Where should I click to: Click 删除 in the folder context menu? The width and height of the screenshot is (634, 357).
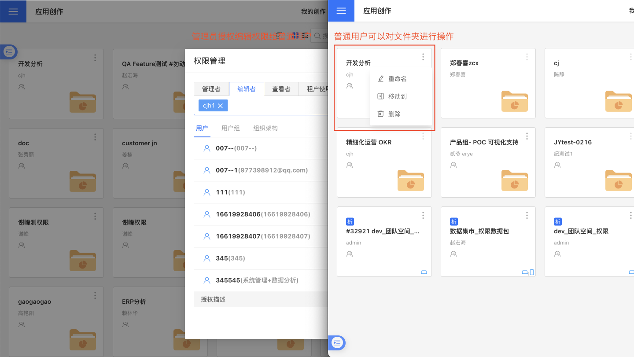(x=394, y=114)
